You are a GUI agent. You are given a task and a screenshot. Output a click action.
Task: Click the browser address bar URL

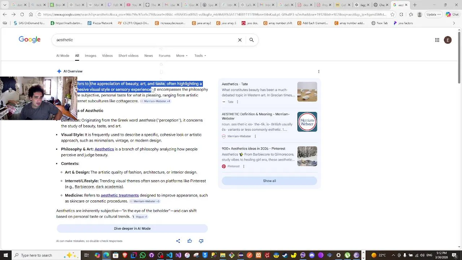click(215, 14)
